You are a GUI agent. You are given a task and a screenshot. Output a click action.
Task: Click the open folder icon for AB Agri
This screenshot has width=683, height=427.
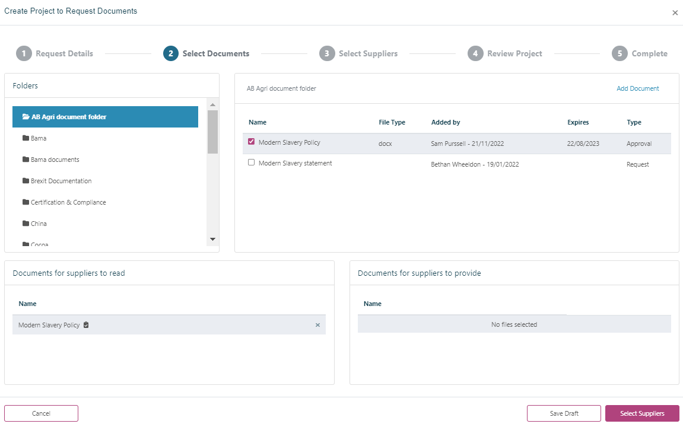click(x=26, y=117)
